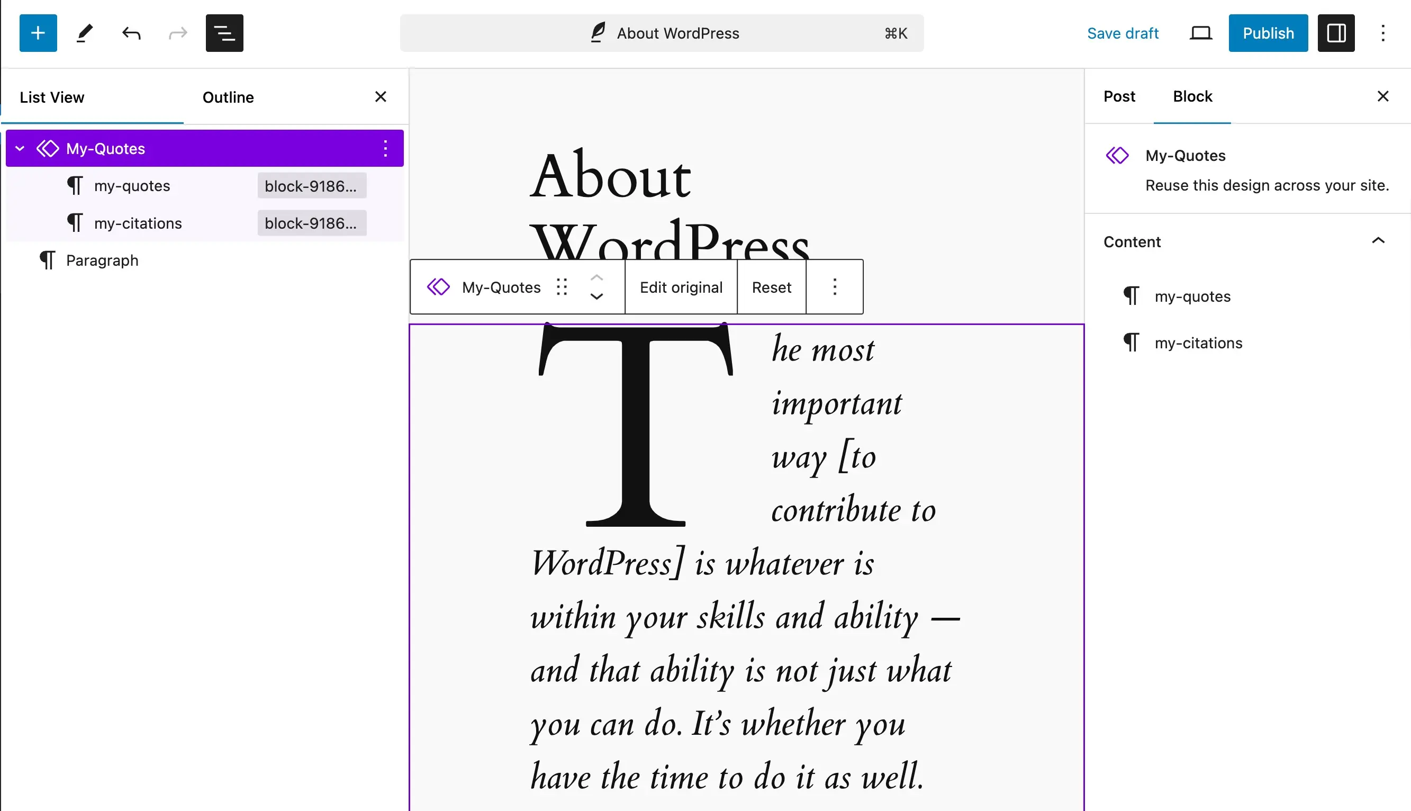Image resolution: width=1411 pixels, height=811 pixels.
Task: Click the undo arrow icon in toolbar
Action: pos(131,34)
